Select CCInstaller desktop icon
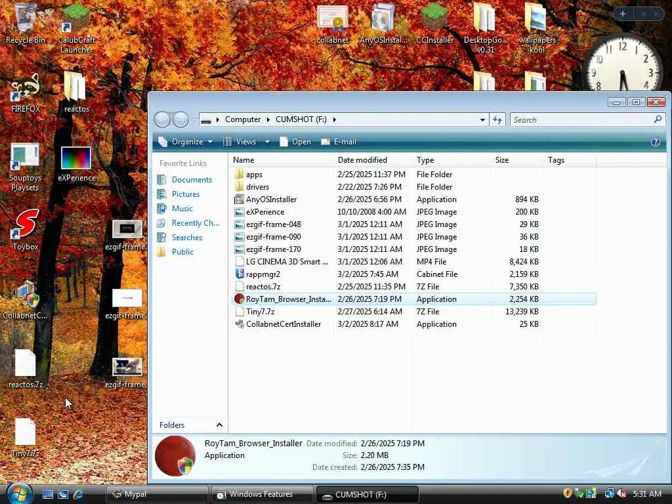 pos(434,24)
